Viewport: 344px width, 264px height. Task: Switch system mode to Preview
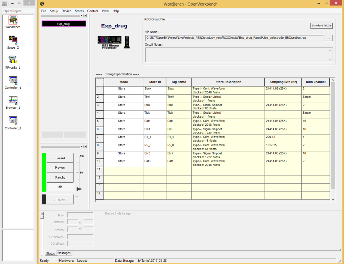[x=60, y=167]
